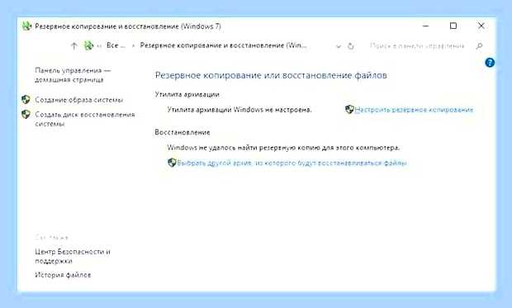Open 'Создать диск восстановления системы' link
Viewport: 512px width, 308px height.
[85, 119]
